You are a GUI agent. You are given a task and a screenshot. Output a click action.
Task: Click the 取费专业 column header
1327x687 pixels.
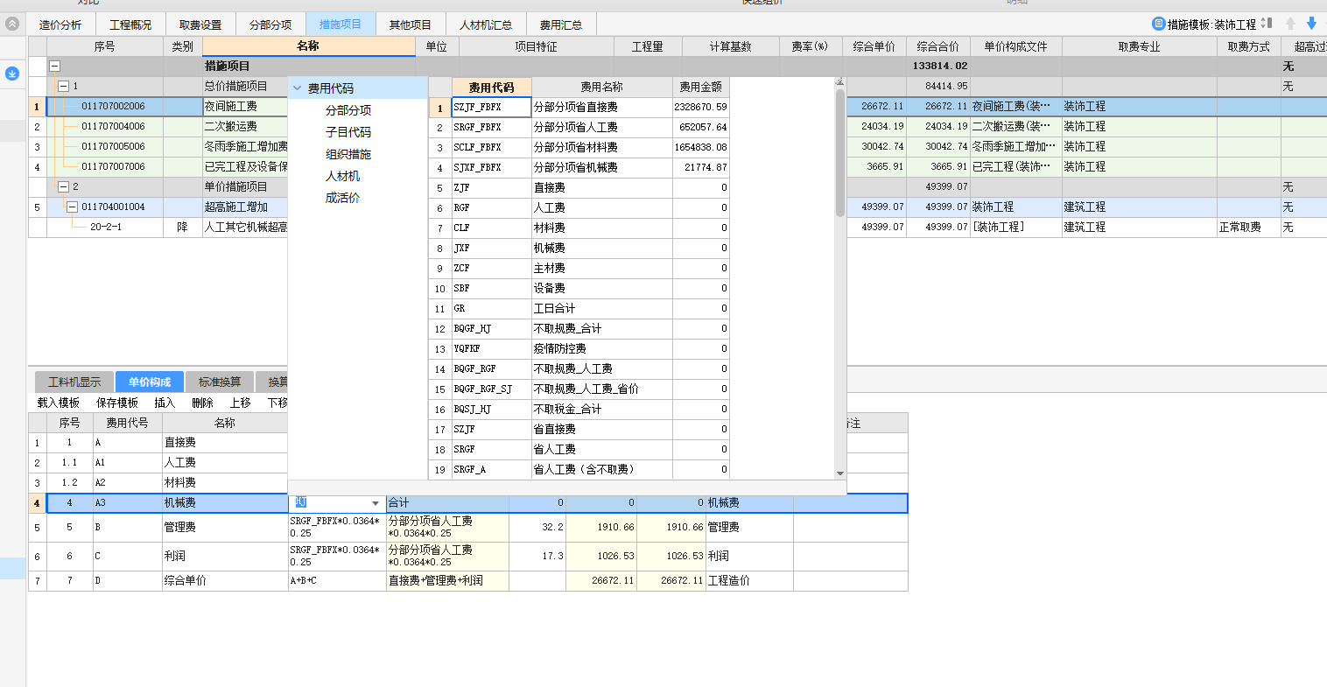pyautogui.click(x=1139, y=46)
